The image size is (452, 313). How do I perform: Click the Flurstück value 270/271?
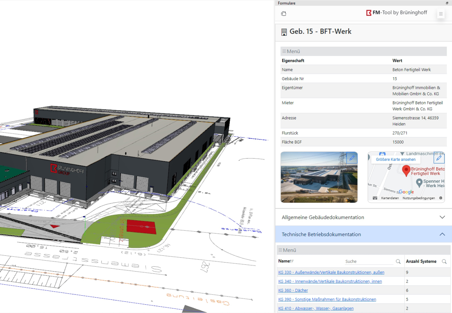(x=400, y=133)
